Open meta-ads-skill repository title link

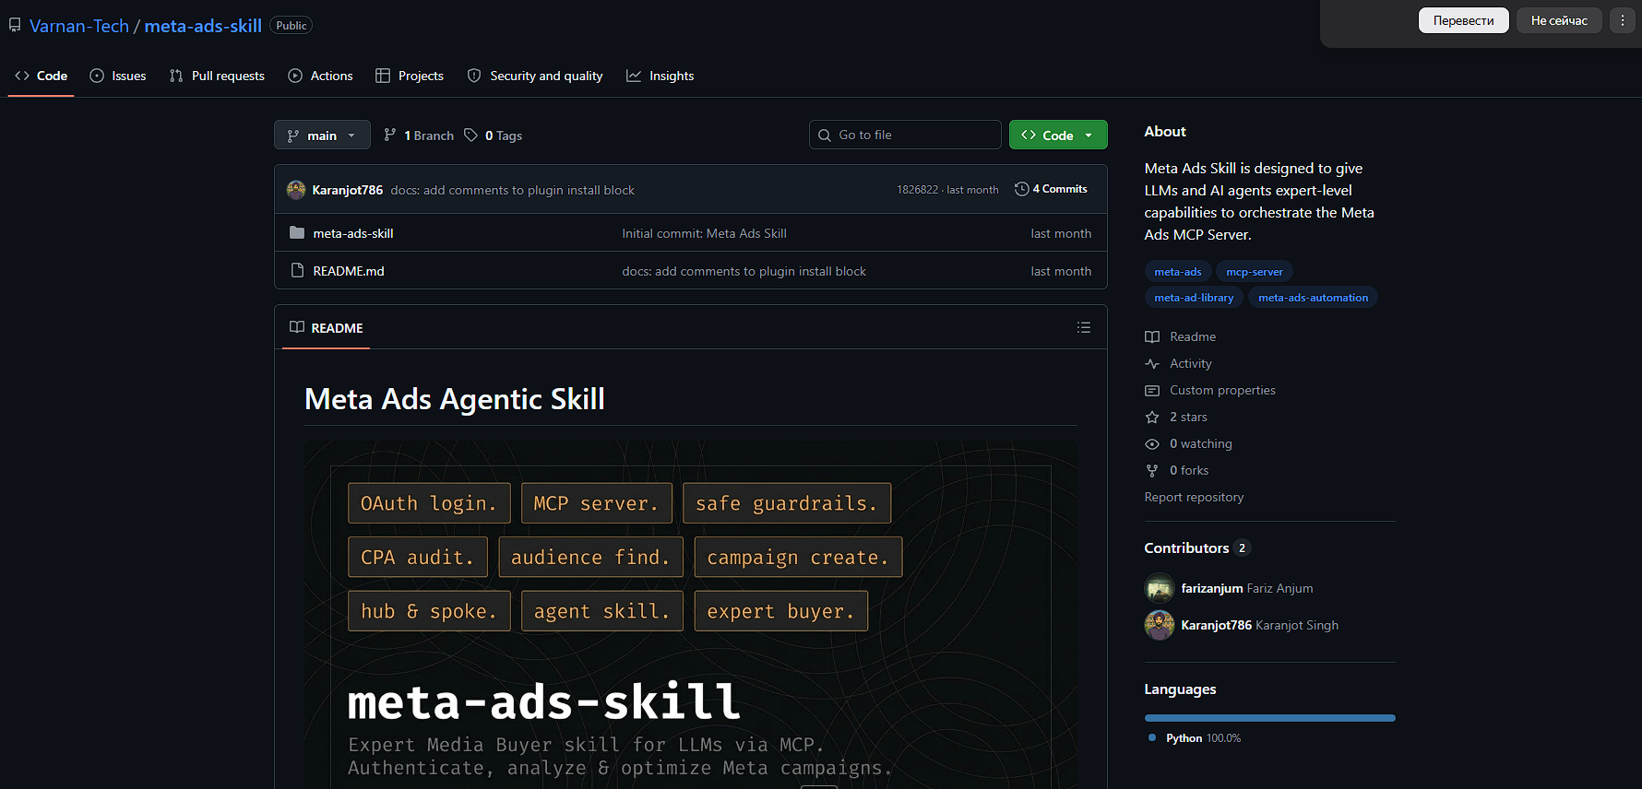click(203, 26)
